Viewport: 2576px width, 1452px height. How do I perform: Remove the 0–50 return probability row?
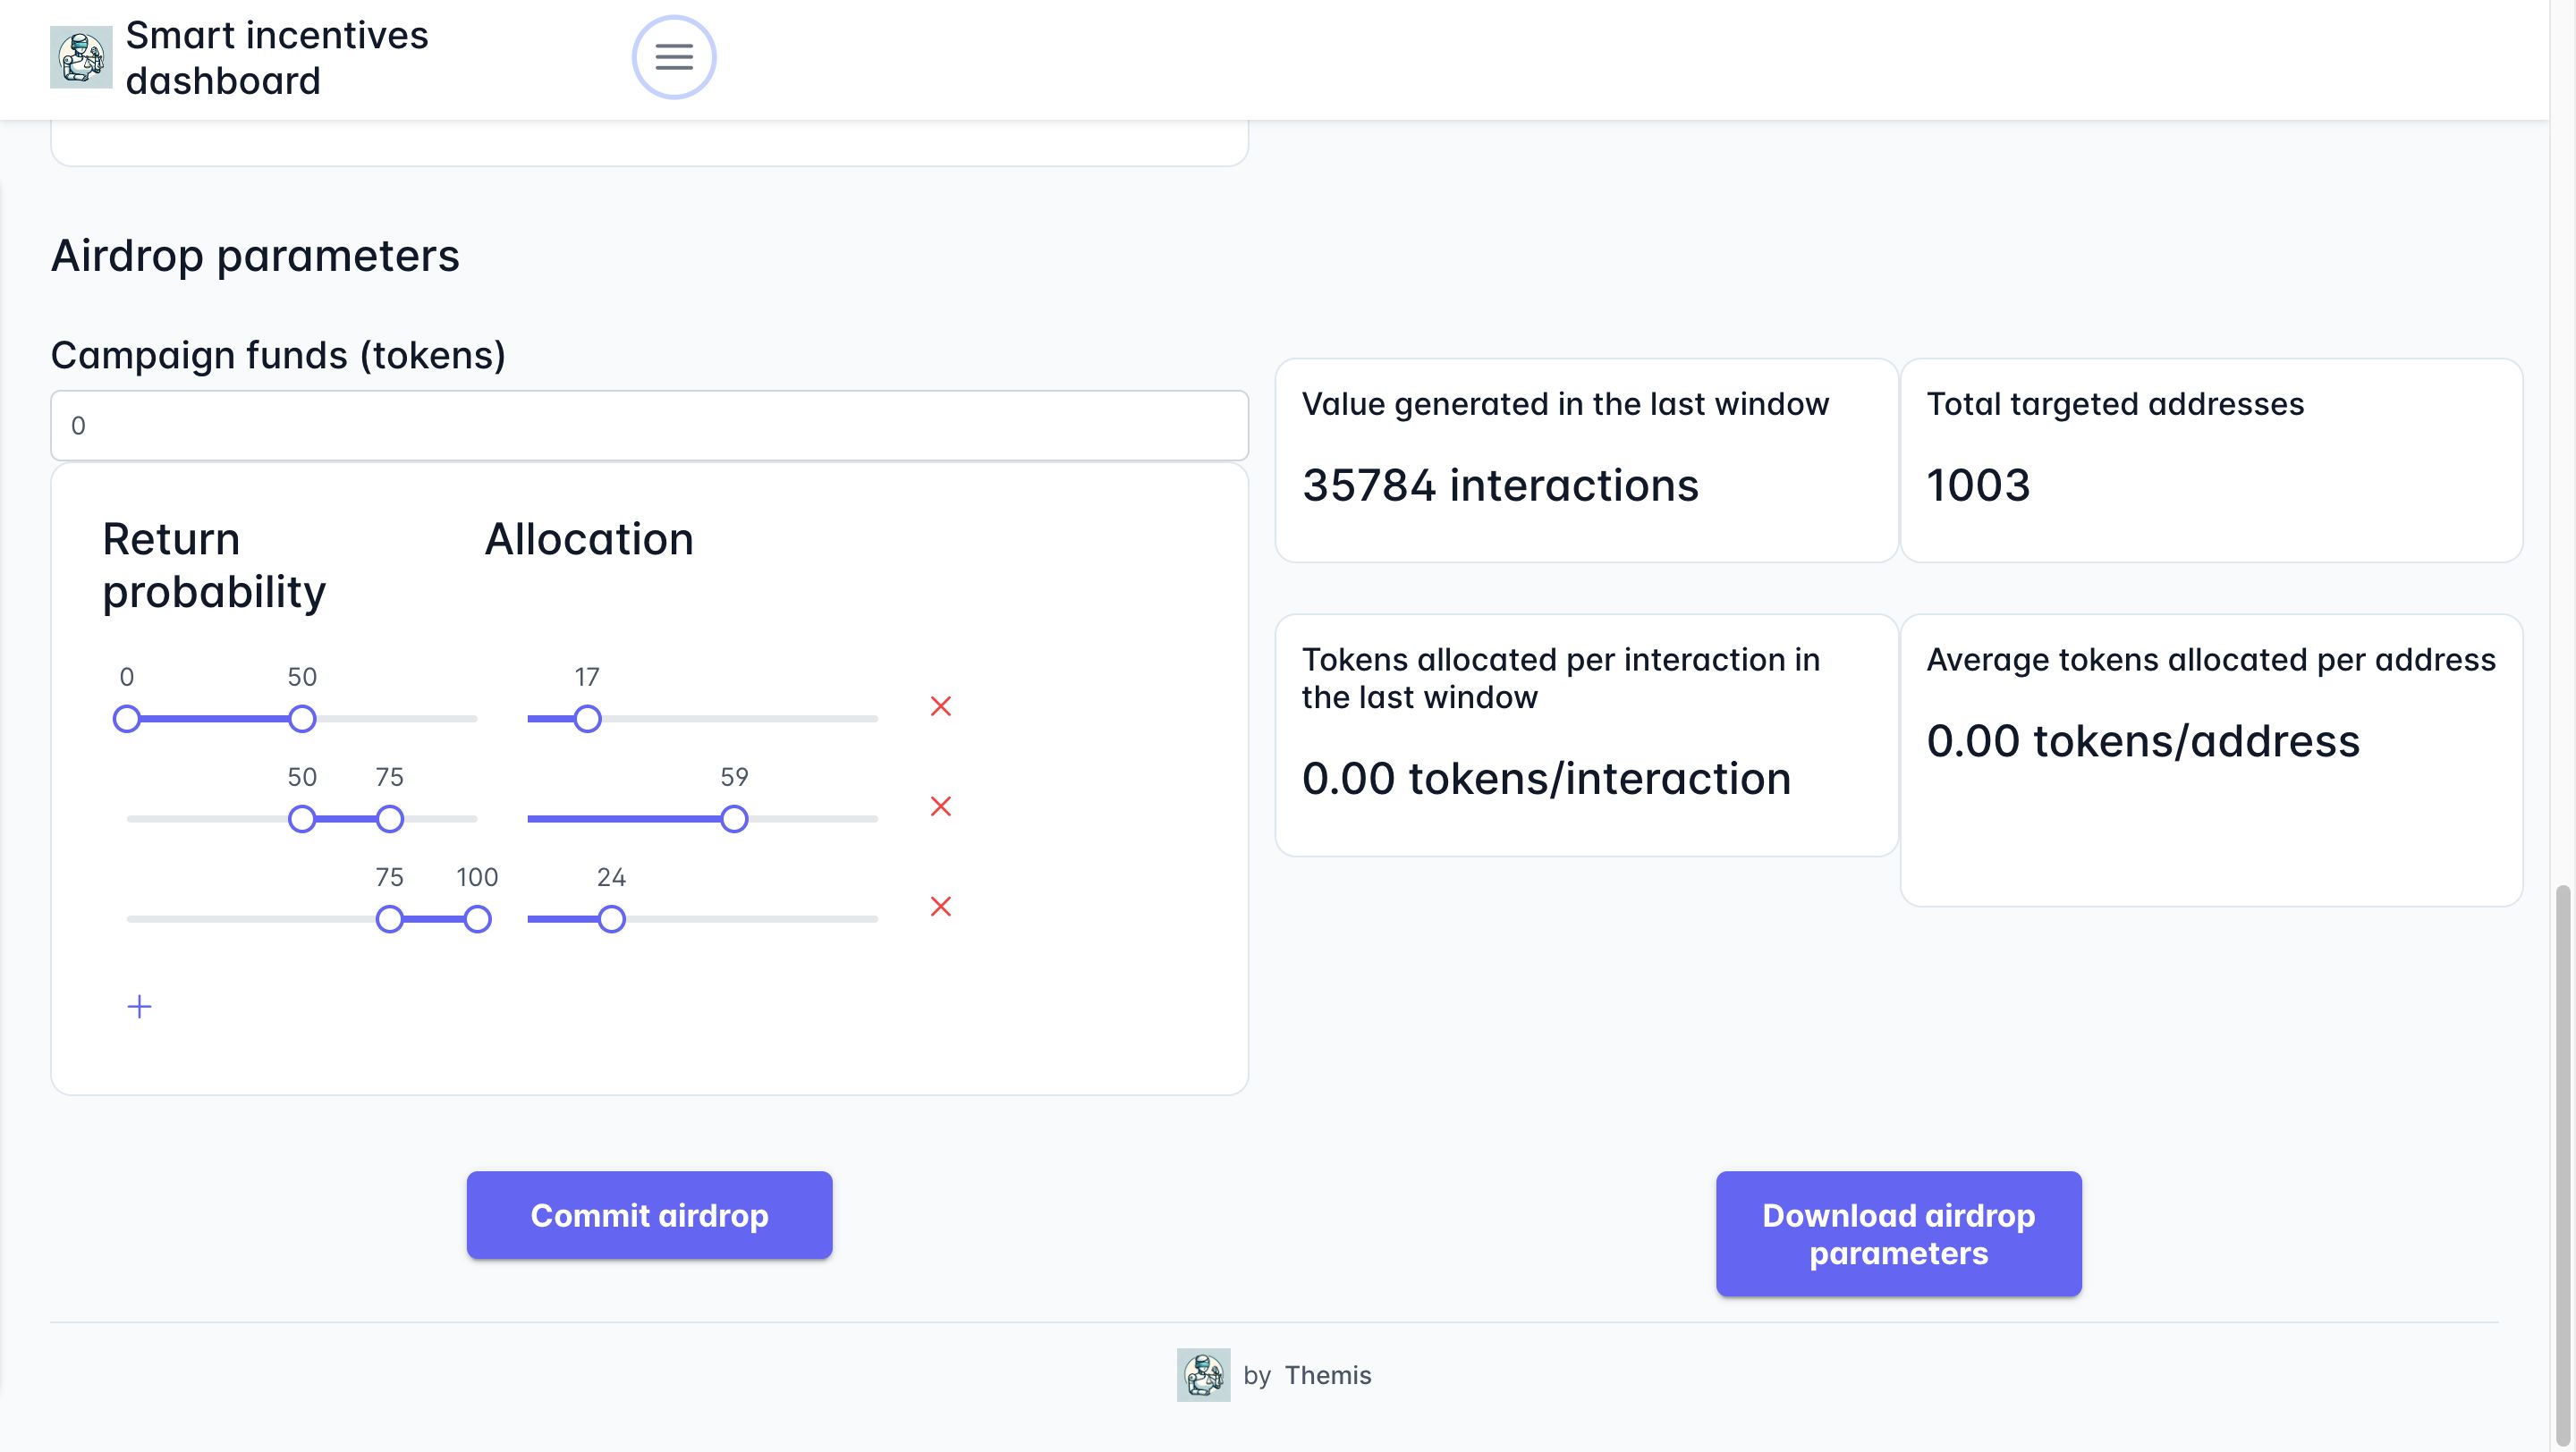940,706
